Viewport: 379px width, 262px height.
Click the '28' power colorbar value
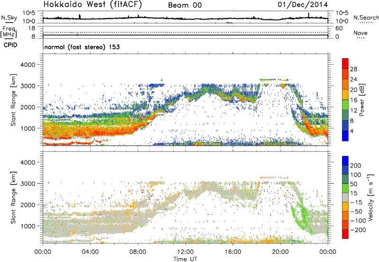point(353,69)
